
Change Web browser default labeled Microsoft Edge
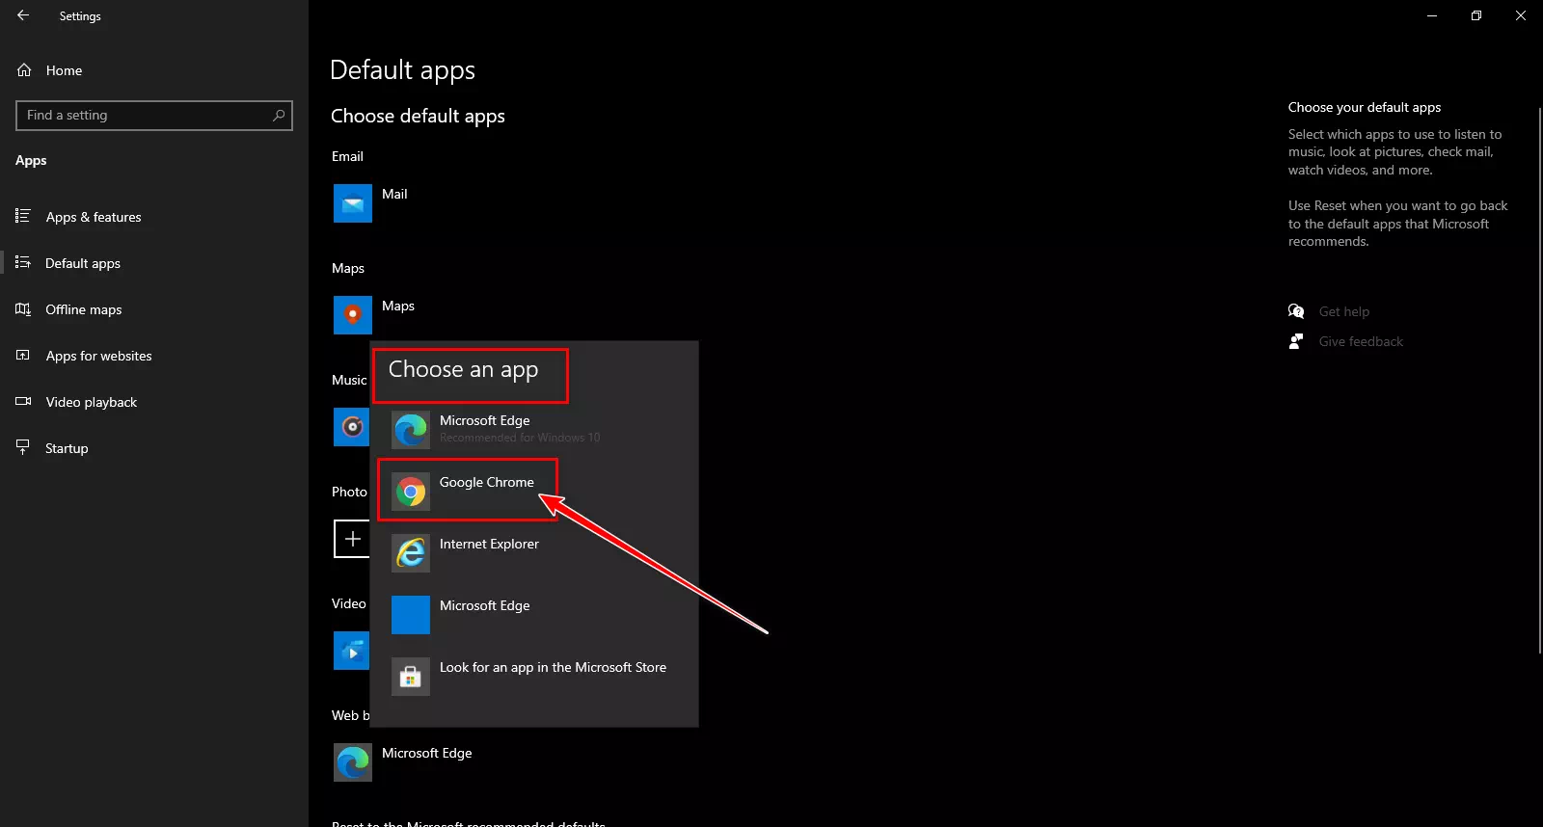click(x=427, y=753)
